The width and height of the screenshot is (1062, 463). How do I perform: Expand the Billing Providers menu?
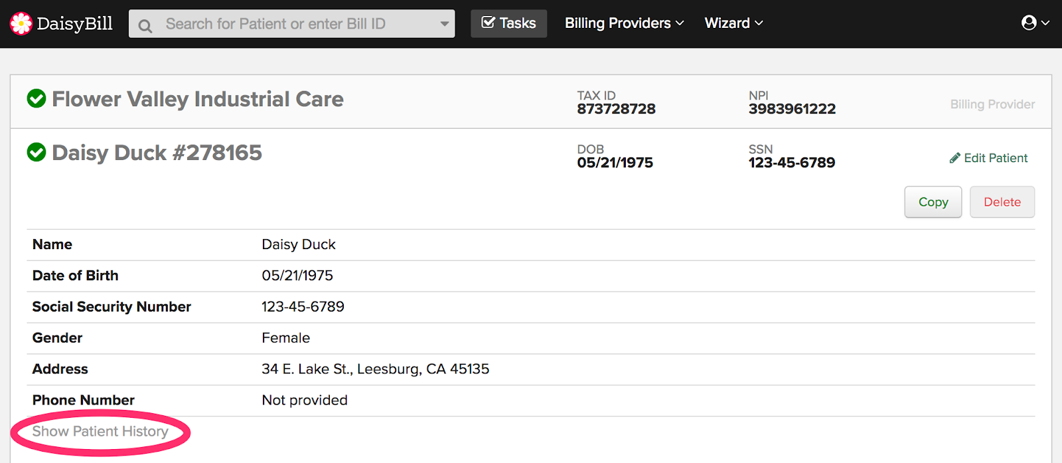tap(624, 23)
